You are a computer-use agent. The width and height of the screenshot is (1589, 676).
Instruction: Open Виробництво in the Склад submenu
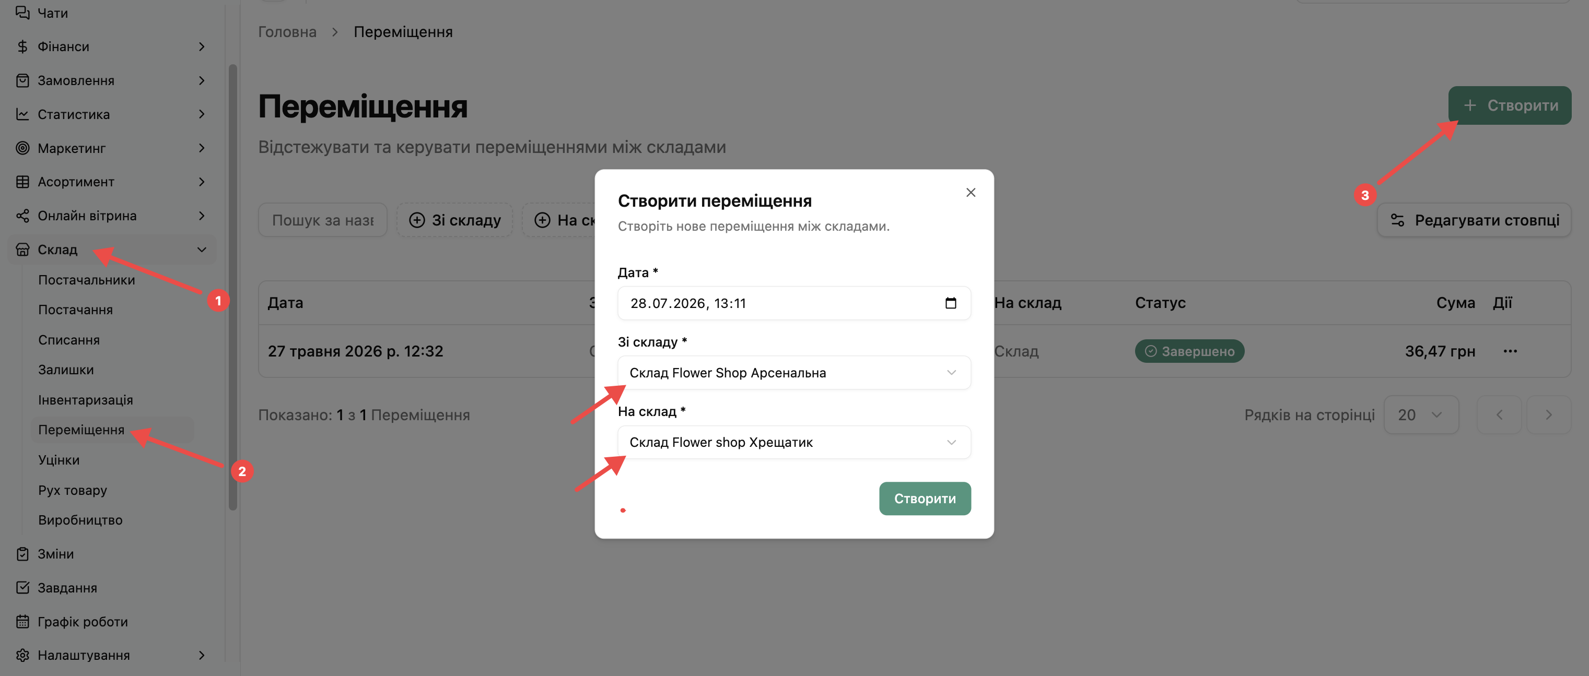pos(80,520)
